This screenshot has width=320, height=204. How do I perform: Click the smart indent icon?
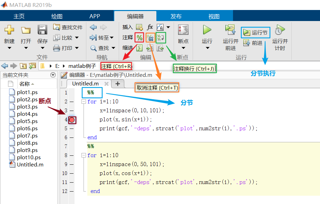pyautogui.click(x=139, y=48)
